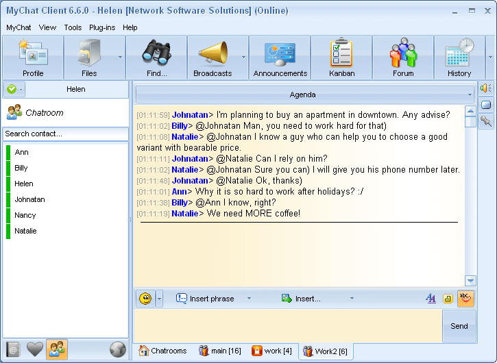The image size is (497, 363).
Task: Click the Insert image icon
Action: [287, 299]
